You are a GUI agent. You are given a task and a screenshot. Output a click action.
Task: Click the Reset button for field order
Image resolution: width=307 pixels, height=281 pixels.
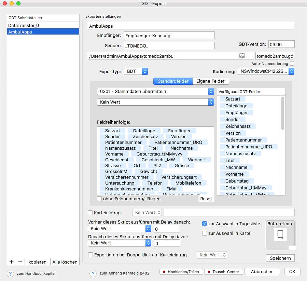[x=206, y=199]
